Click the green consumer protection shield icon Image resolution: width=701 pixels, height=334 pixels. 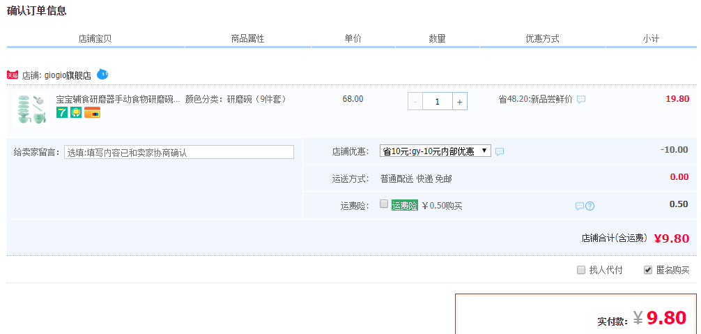pyautogui.click(x=76, y=112)
